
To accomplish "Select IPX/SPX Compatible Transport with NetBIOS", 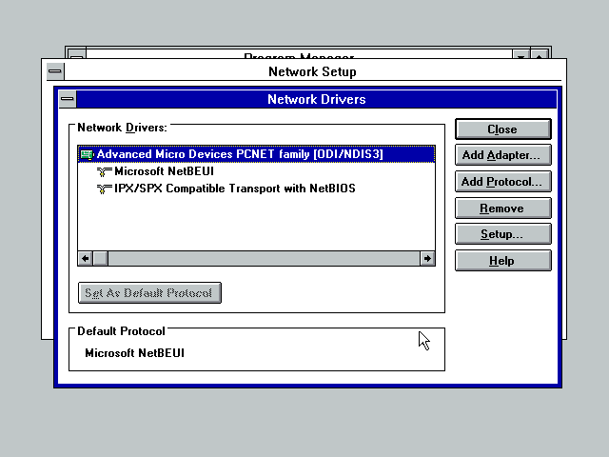I will pyautogui.click(x=256, y=189).
